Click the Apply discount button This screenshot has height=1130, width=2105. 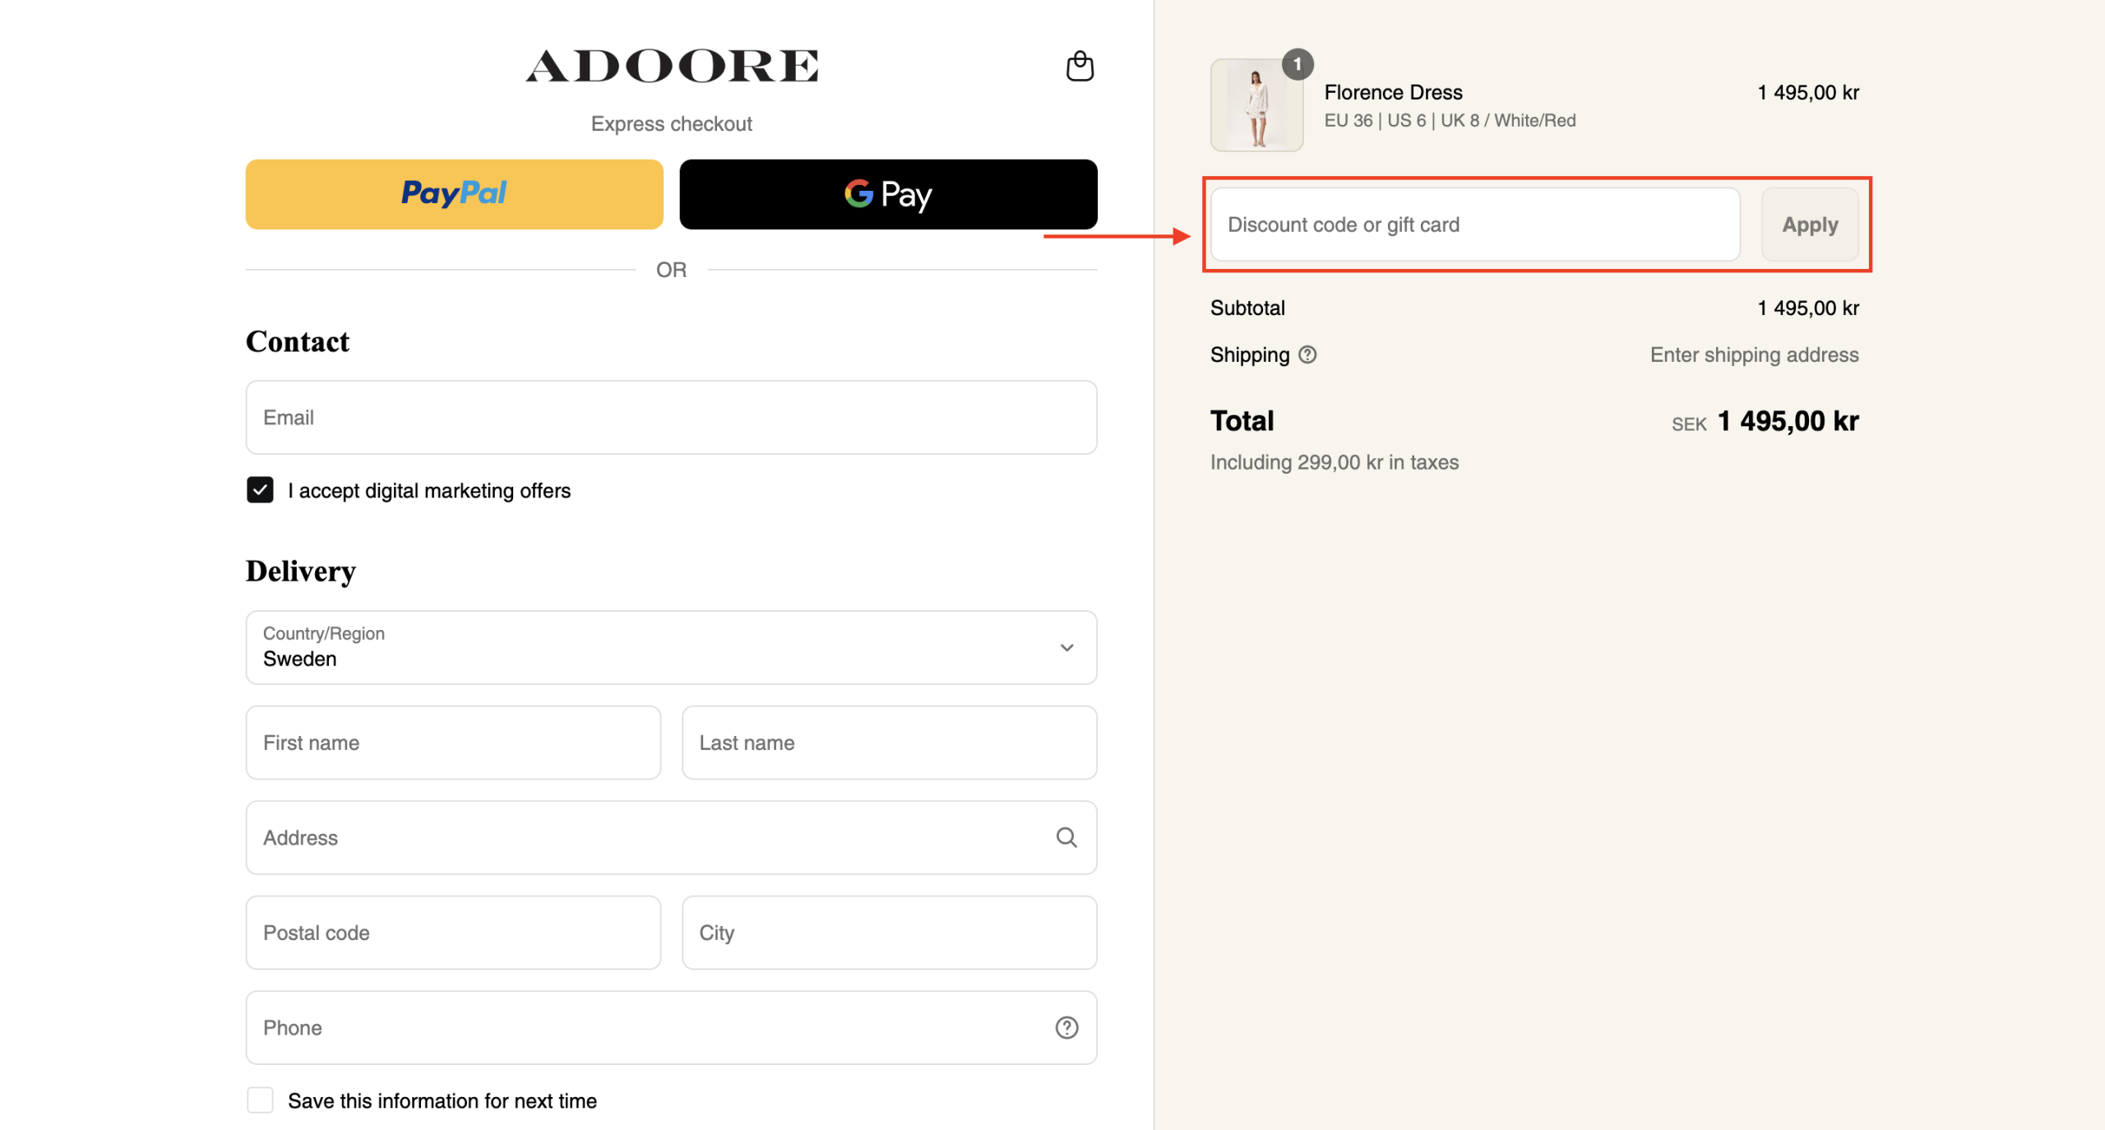pyautogui.click(x=1810, y=225)
